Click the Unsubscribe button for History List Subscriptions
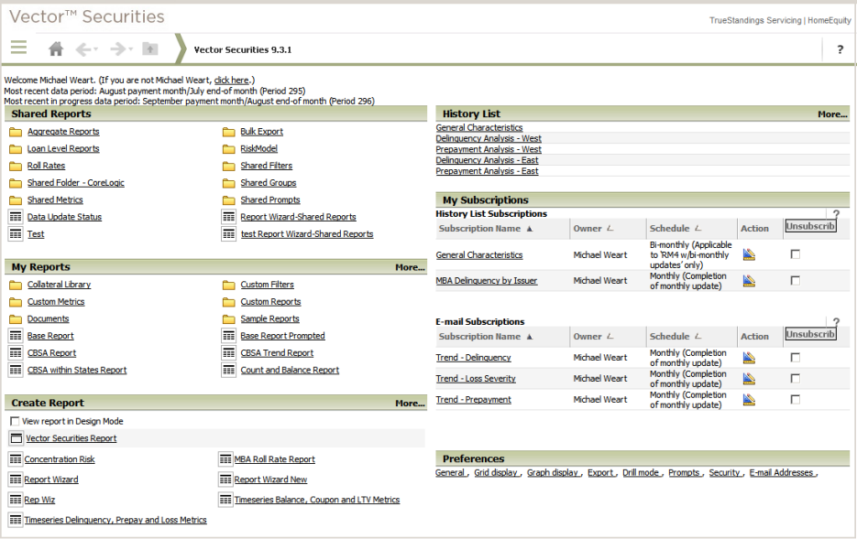Screen dimensions: 857x539 810,226
